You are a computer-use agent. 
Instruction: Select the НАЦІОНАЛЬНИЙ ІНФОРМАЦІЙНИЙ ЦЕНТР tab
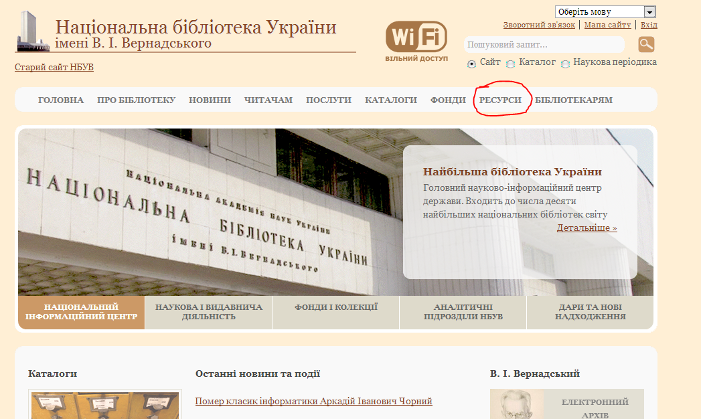82,312
